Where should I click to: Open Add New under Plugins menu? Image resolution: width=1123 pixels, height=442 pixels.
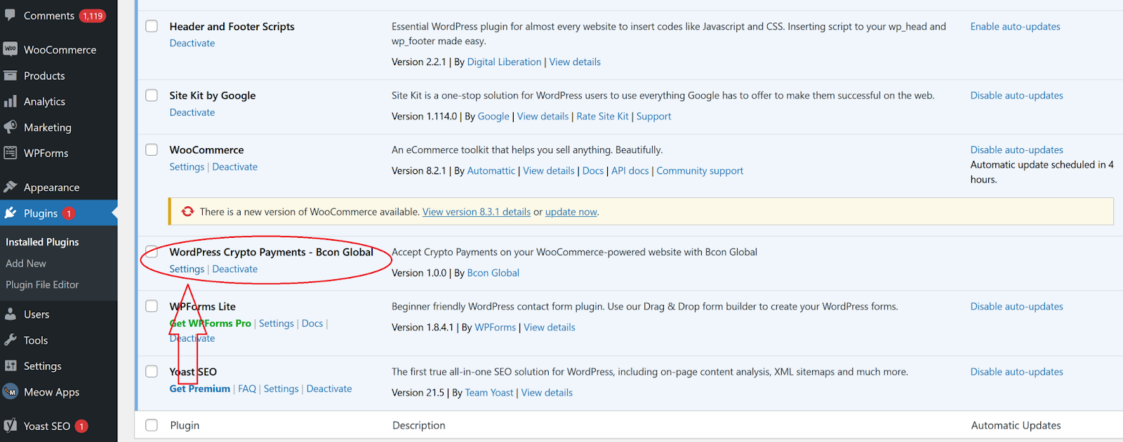click(x=26, y=263)
